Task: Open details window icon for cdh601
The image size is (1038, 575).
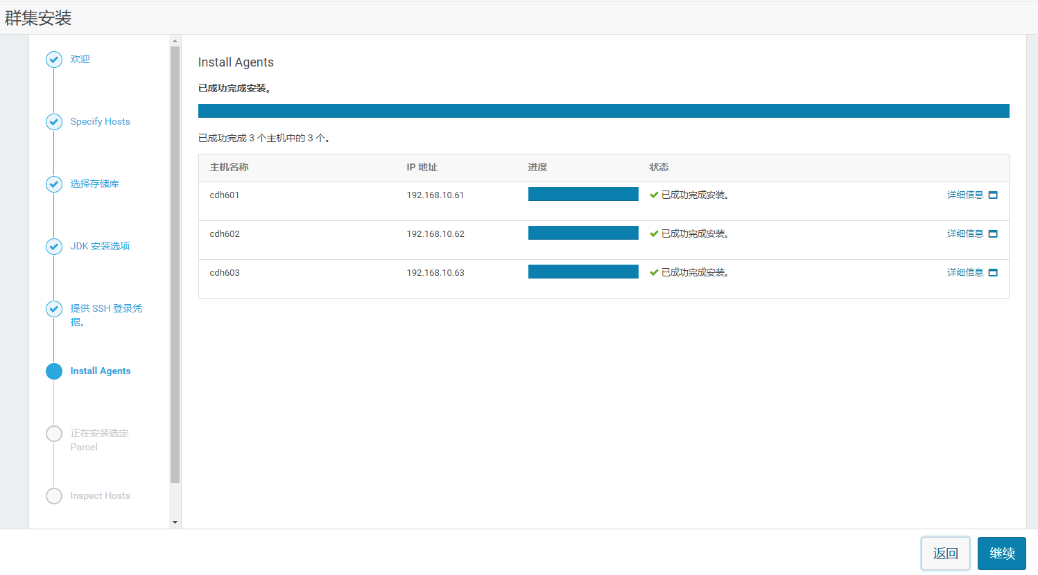Action: pyautogui.click(x=993, y=195)
